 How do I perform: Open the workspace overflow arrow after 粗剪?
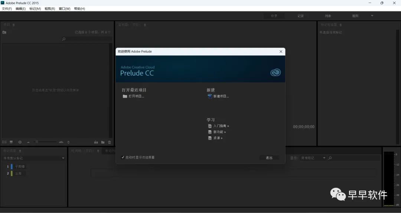(372, 16)
